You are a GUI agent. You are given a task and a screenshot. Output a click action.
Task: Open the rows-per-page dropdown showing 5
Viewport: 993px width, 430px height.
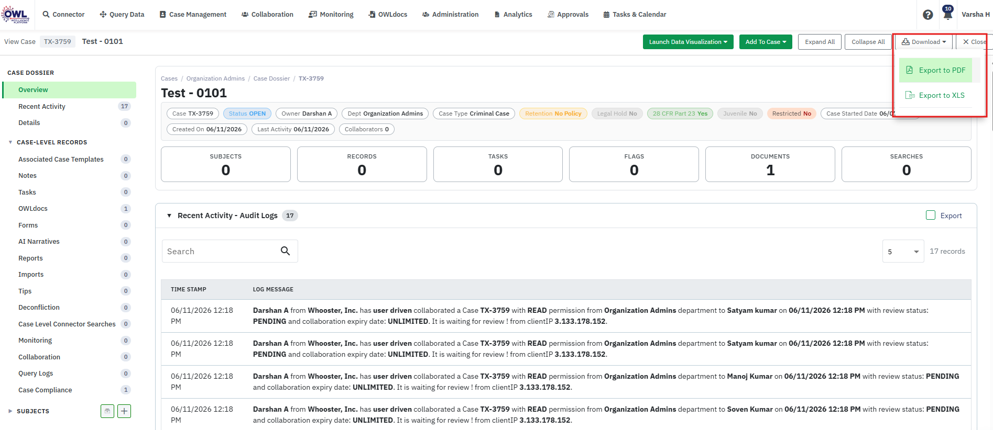click(903, 252)
